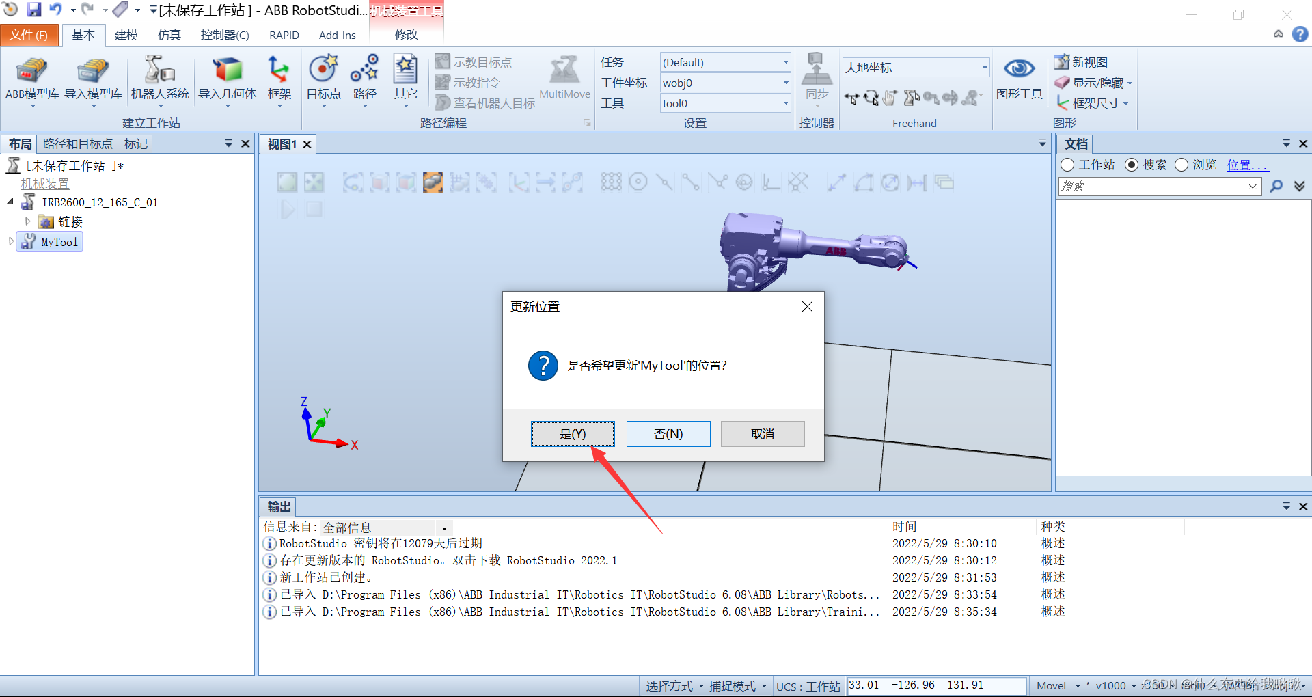Open the 大地坐标 coordinate dropdown

pos(984,67)
